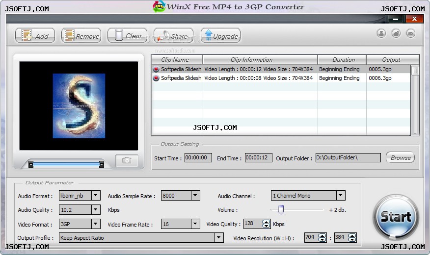Click the Browse output folder button
430x255 pixels.
(x=401, y=157)
